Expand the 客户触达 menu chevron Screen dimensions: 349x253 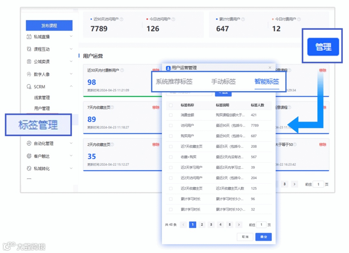71,156
